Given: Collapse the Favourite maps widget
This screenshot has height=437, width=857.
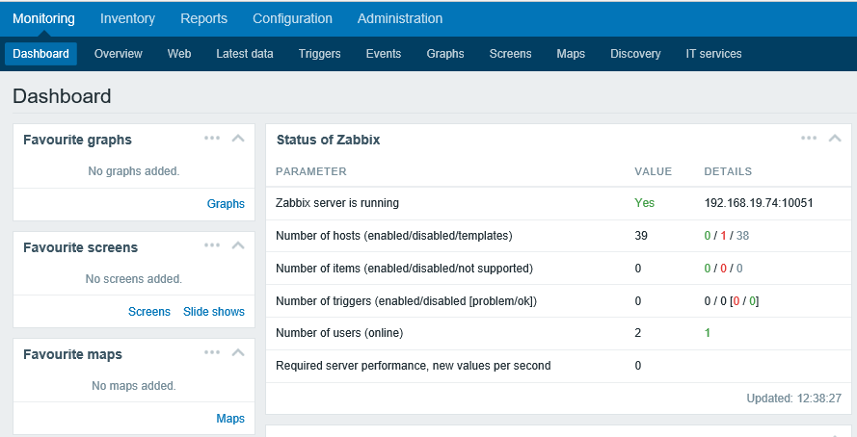Looking at the screenshot, I should (x=238, y=352).
